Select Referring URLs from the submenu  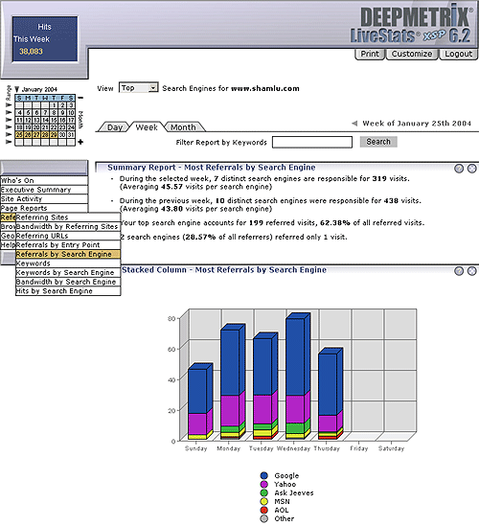pos(68,236)
